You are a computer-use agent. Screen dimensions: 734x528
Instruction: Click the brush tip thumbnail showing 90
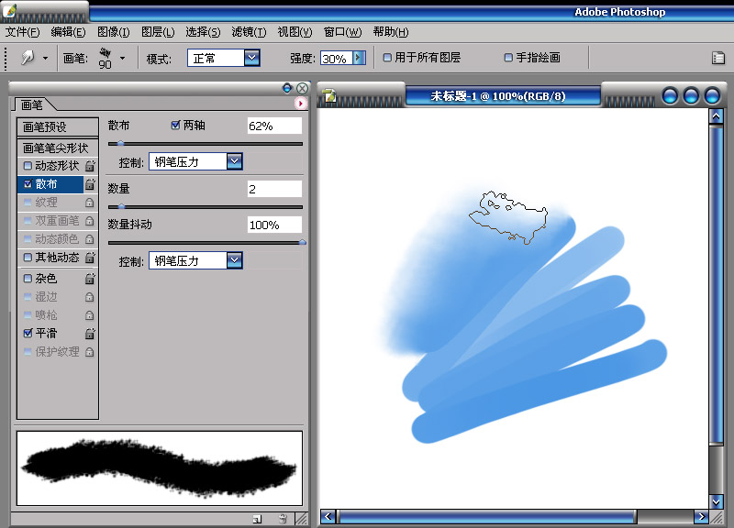pos(105,58)
